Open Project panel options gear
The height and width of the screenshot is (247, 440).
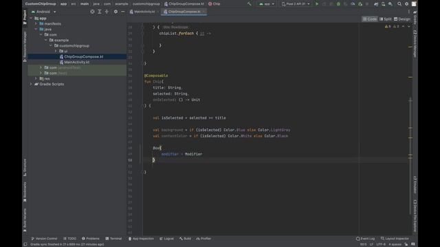115,12
